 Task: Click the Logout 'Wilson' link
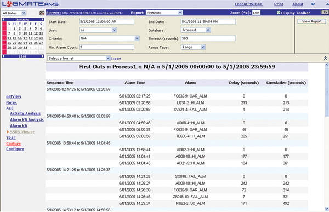click(x=249, y=4)
